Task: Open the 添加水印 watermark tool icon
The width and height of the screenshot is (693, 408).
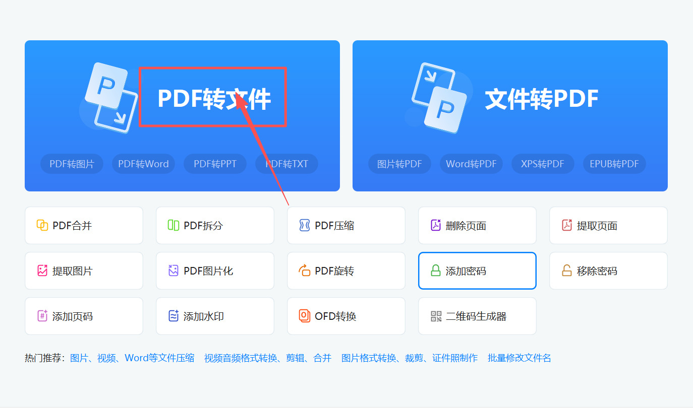Action: [174, 316]
